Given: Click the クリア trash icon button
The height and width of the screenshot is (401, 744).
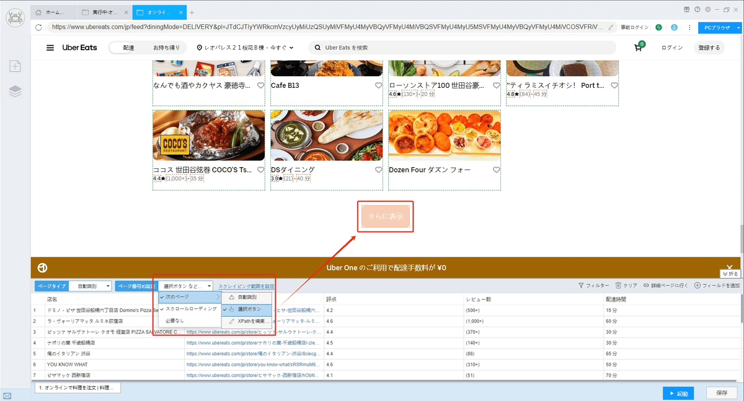Looking at the screenshot, I should (x=626, y=285).
